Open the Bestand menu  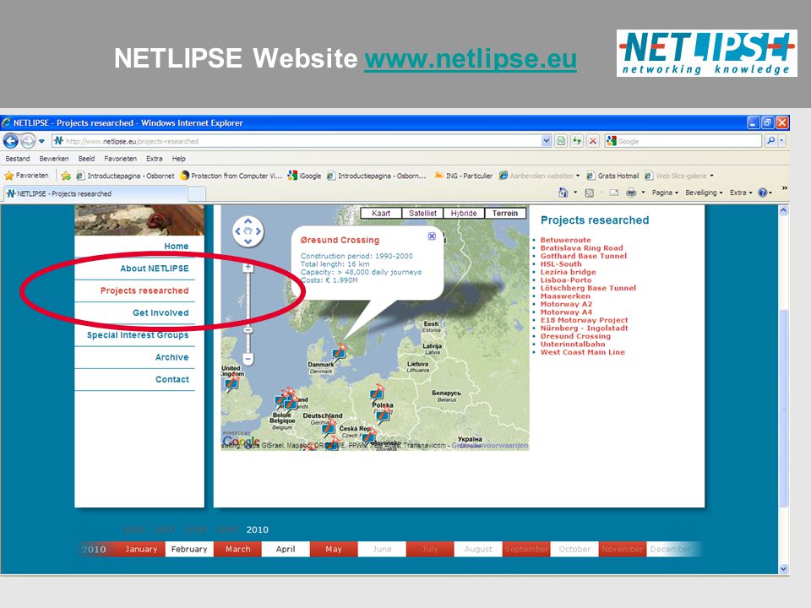(x=18, y=159)
